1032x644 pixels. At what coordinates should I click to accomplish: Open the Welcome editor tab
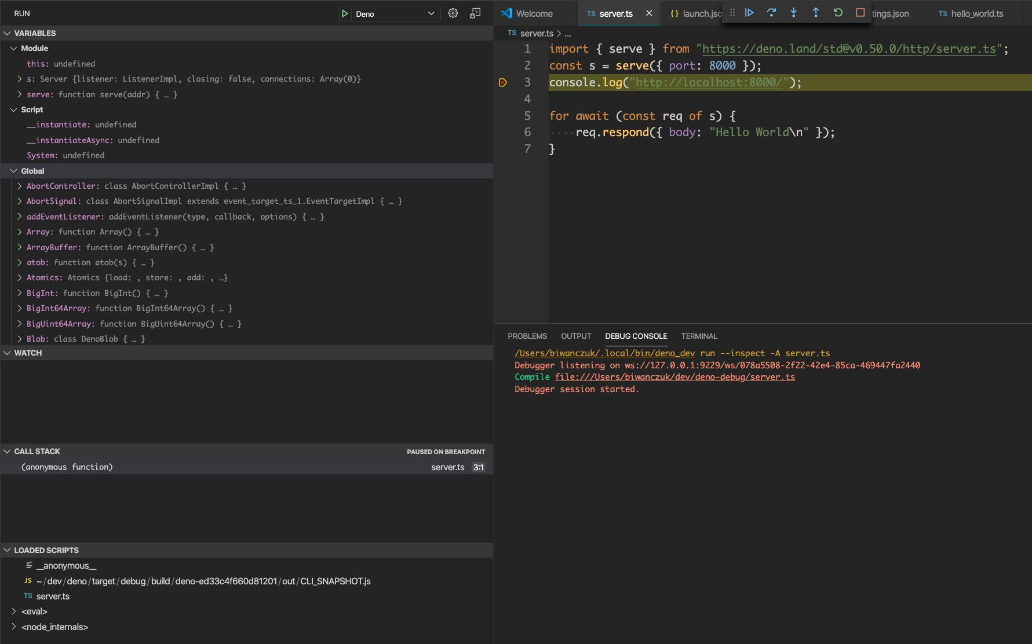tap(534, 13)
